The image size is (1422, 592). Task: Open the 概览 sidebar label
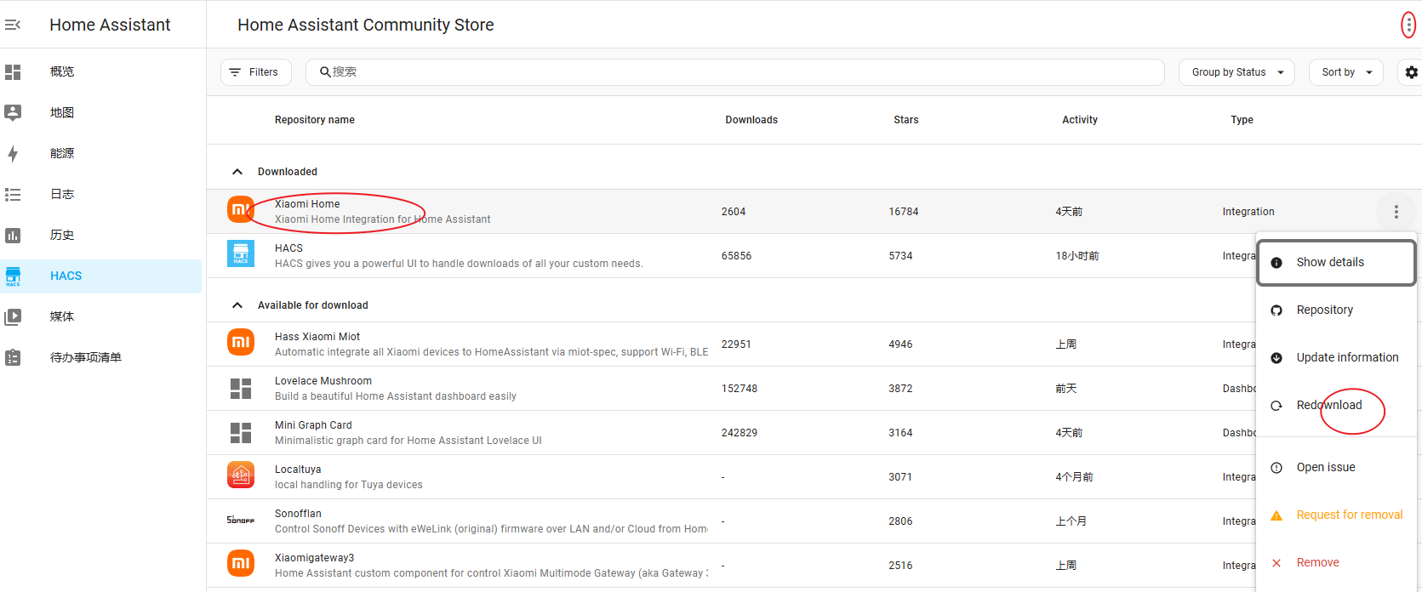coord(62,72)
